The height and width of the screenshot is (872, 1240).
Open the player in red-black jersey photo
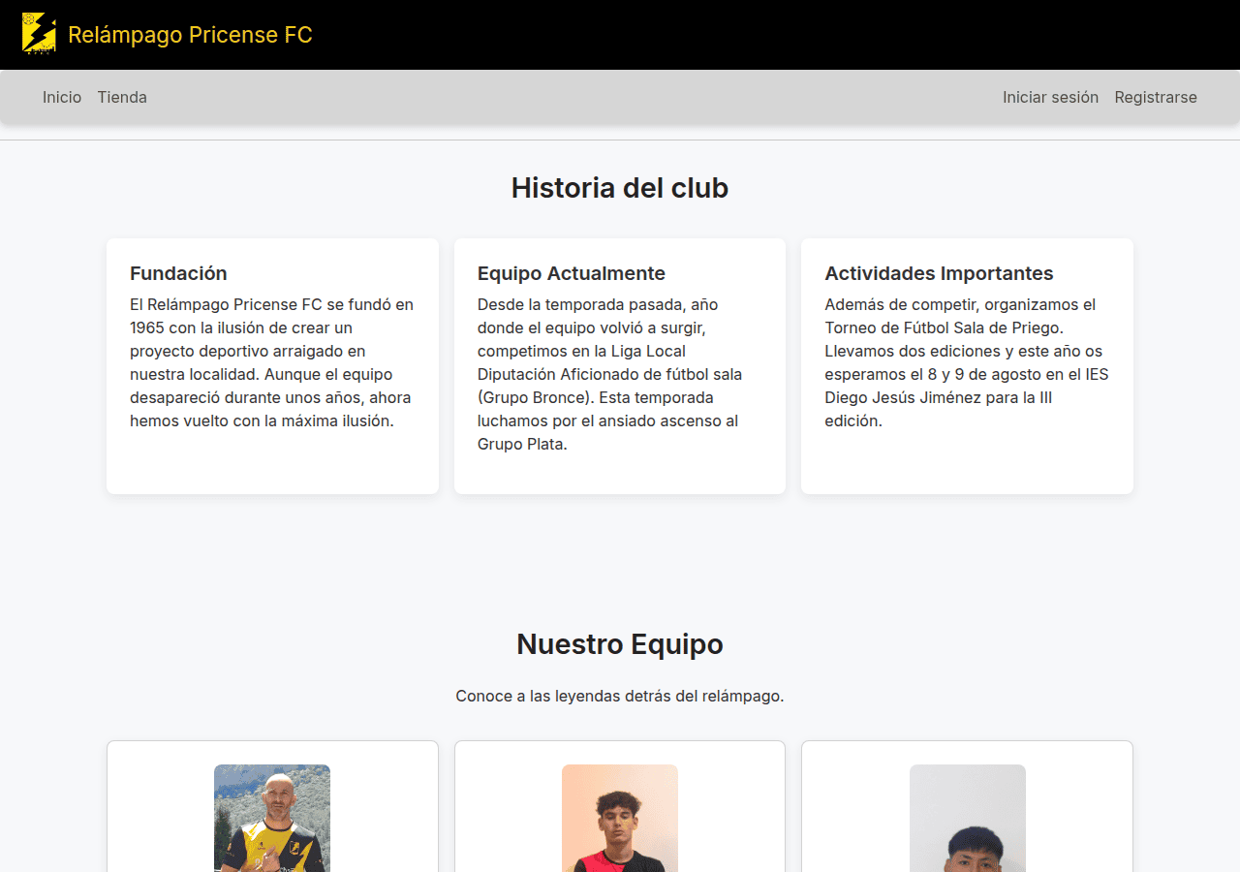coord(620,819)
